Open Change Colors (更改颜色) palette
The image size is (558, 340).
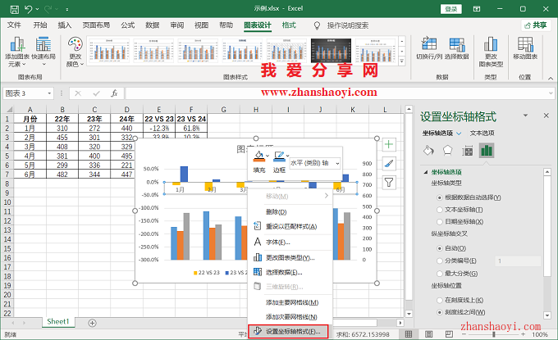(x=75, y=52)
